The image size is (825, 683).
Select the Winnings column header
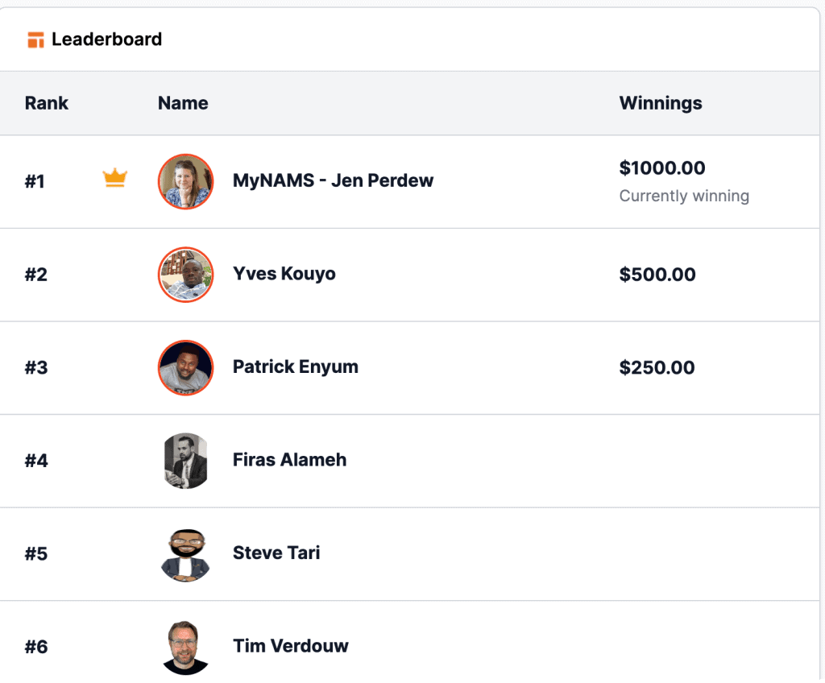[661, 103]
